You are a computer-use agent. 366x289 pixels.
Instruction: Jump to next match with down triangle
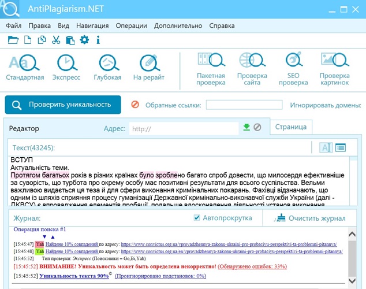pos(44,237)
